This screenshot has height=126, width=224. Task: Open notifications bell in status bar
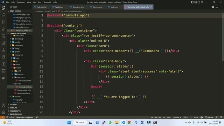pos(221,117)
